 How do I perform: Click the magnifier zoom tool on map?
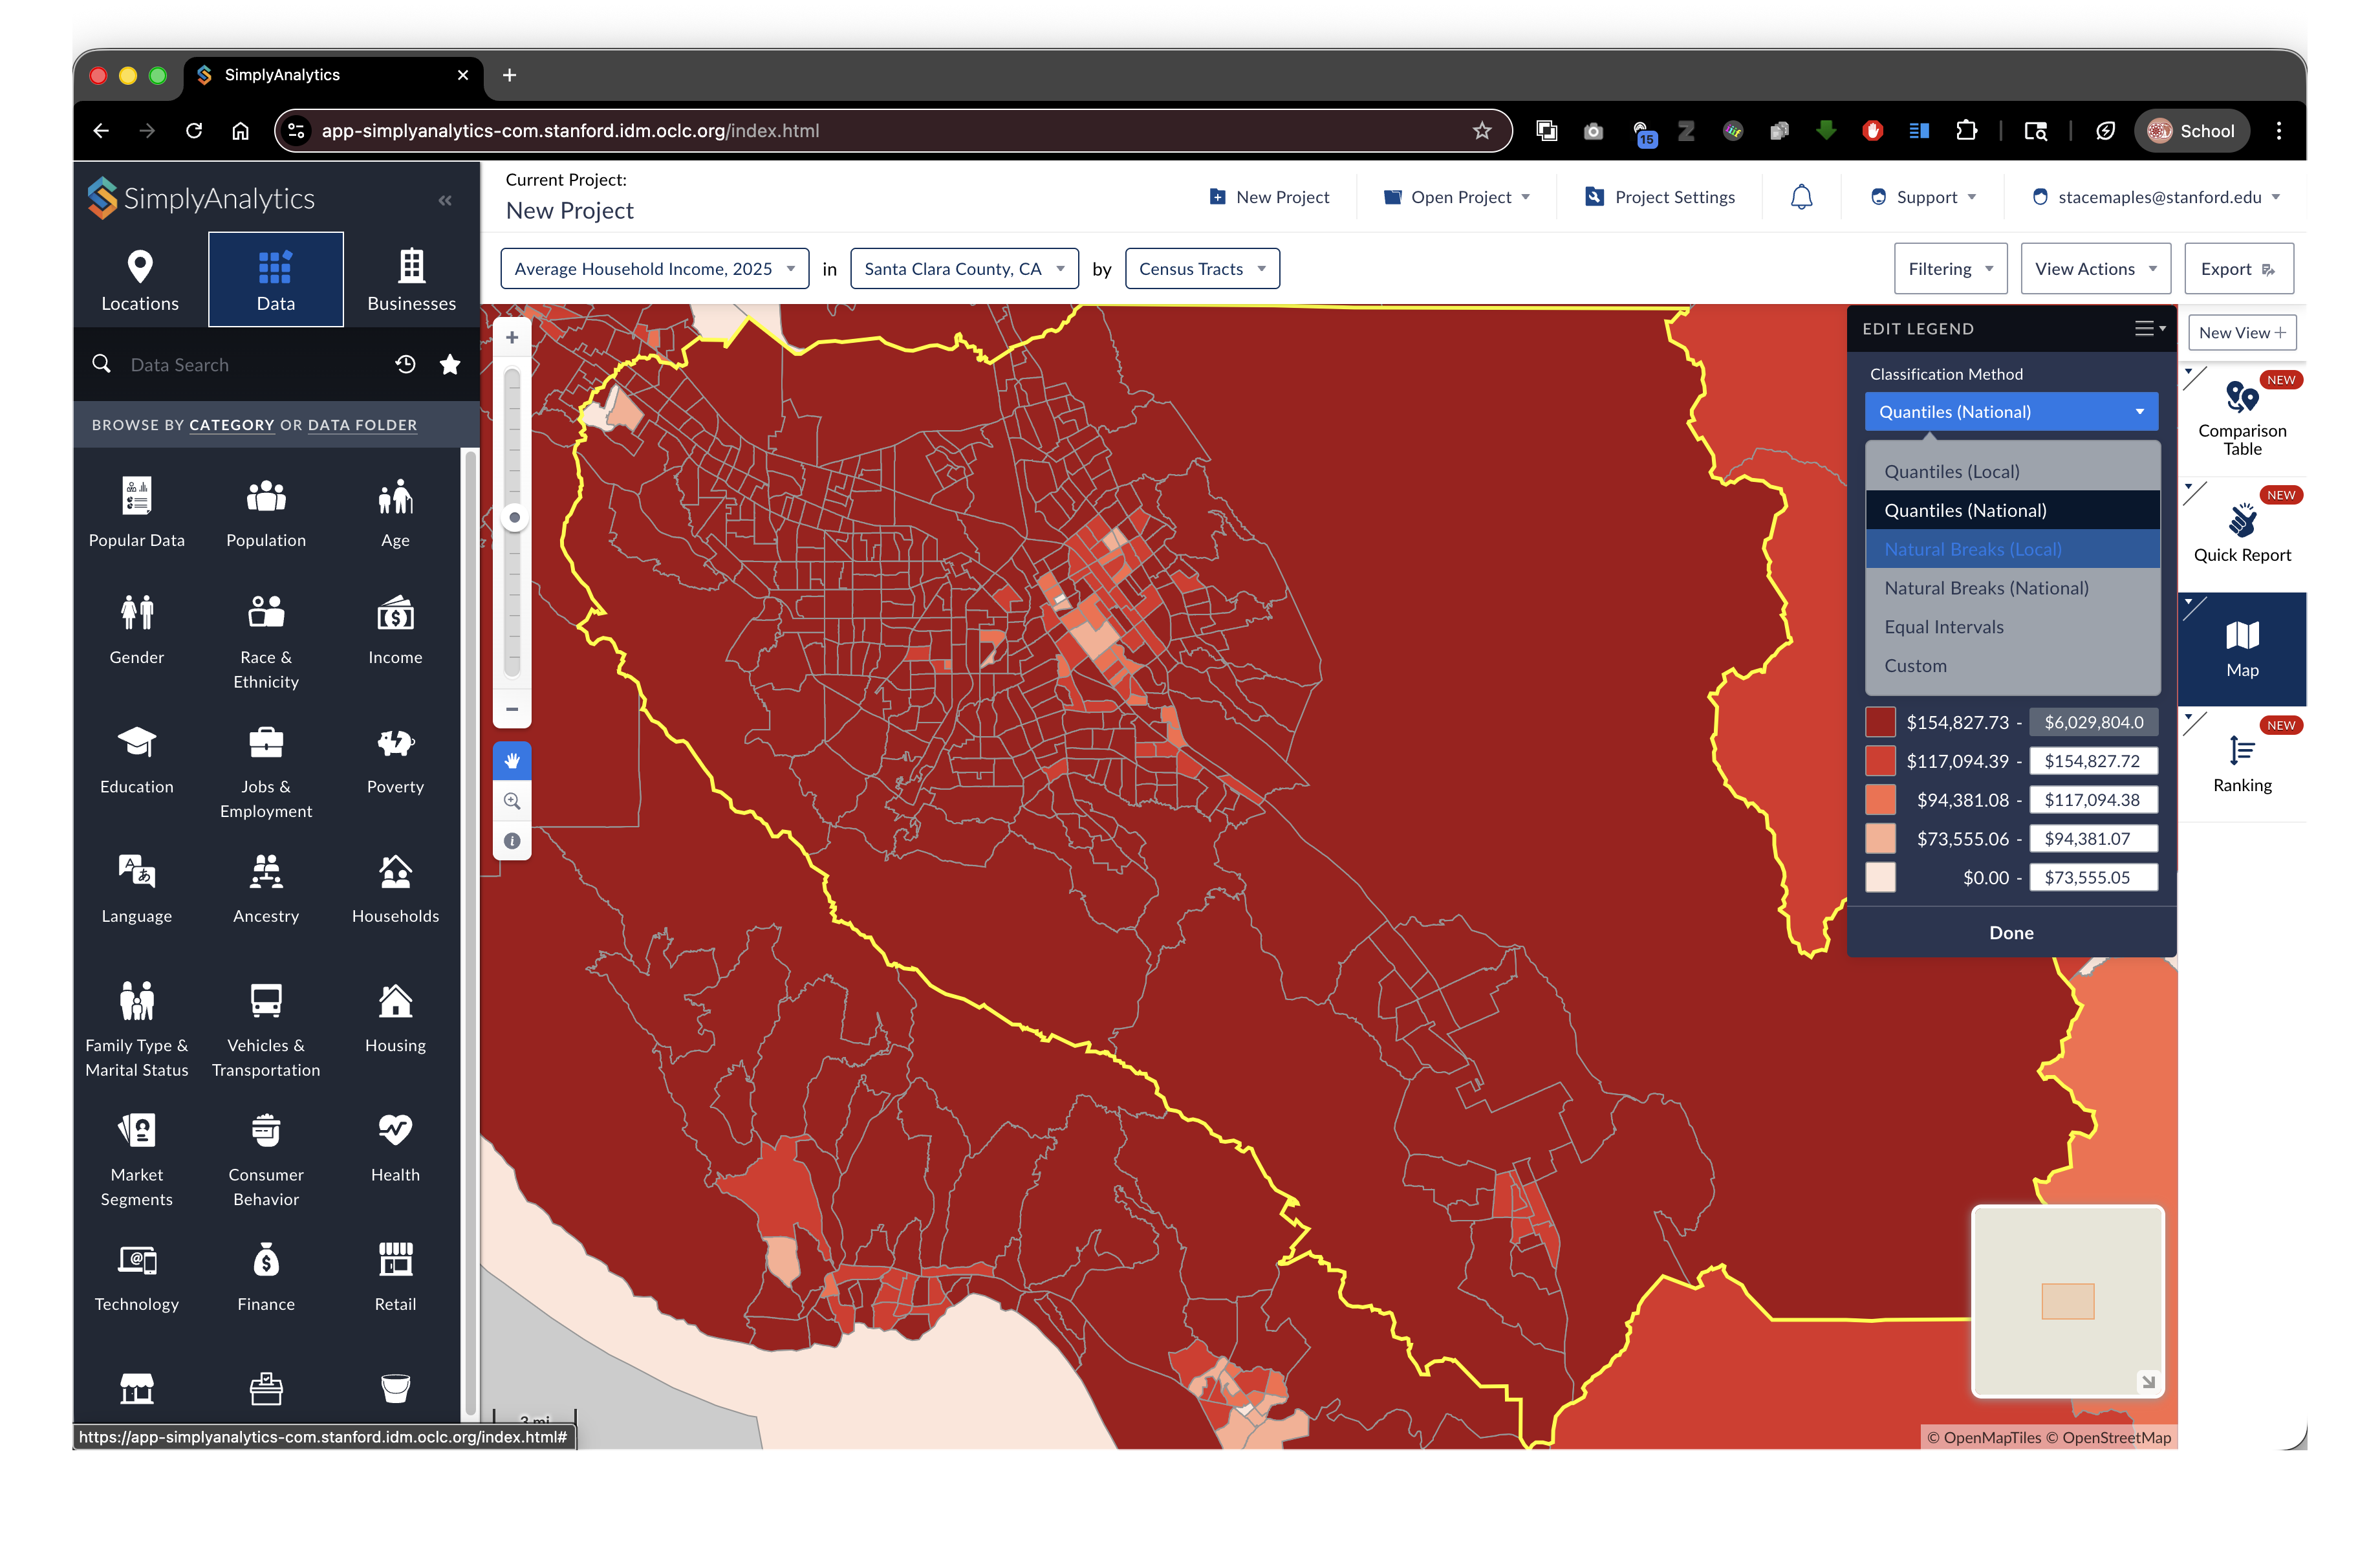pyautogui.click(x=512, y=801)
